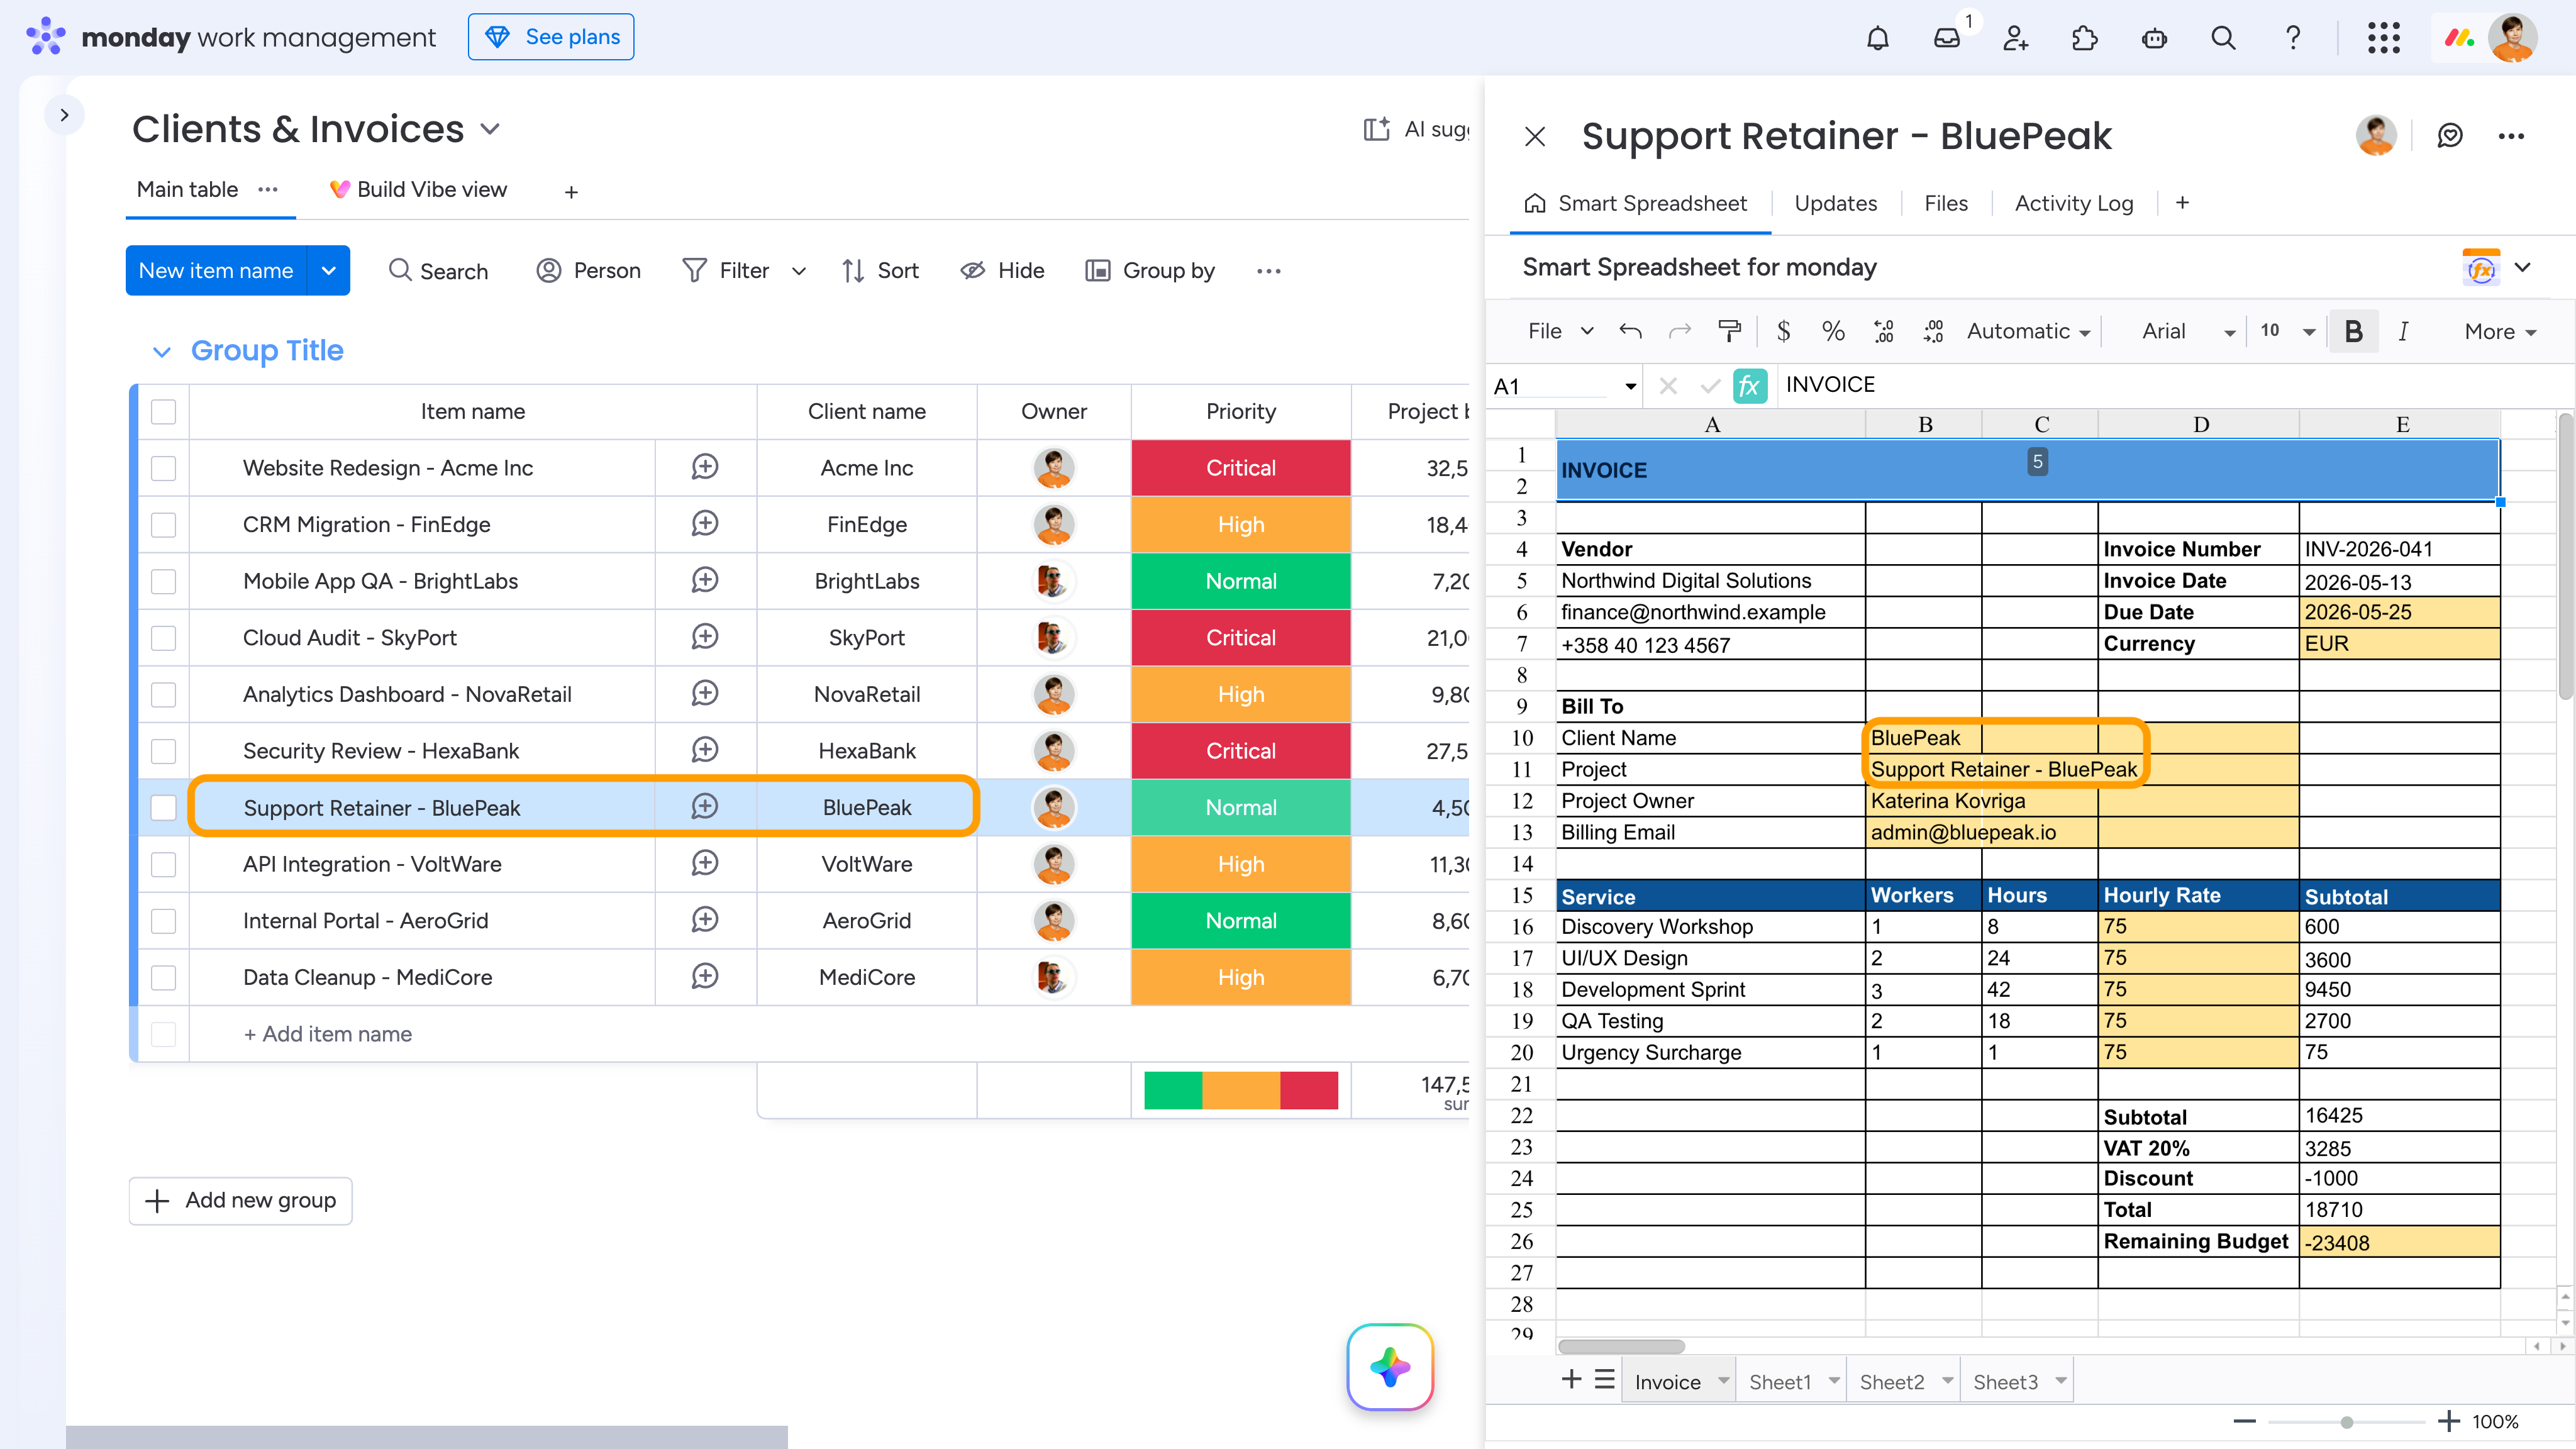Screen dimensions: 2576x1449
Task: Open the Filter options dropdown arrow
Action: click(798, 271)
